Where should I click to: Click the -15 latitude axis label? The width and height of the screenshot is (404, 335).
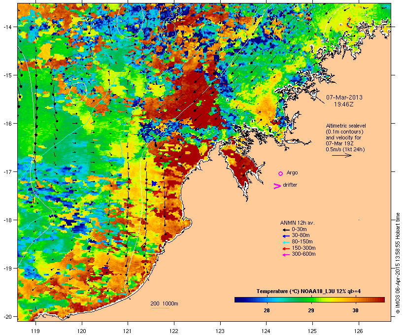point(7,75)
